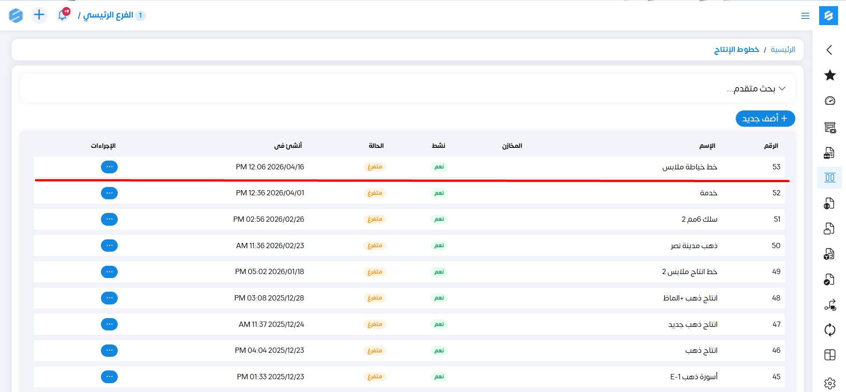Collapse sidebar with the left chevron arrow
846x392 pixels.
tap(829, 50)
